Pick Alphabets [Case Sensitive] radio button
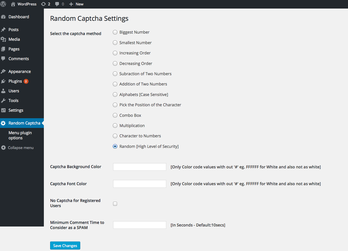The image size is (348, 251). pos(115,95)
